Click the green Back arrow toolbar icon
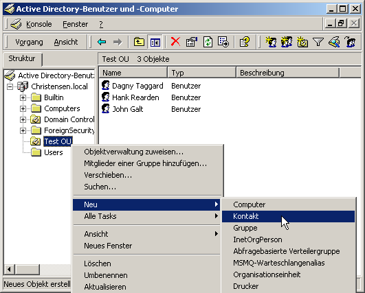 point(102,42)
